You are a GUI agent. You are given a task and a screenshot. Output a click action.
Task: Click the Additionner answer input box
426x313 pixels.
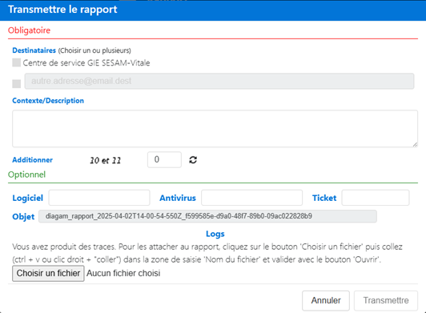[x=164, y=160]
